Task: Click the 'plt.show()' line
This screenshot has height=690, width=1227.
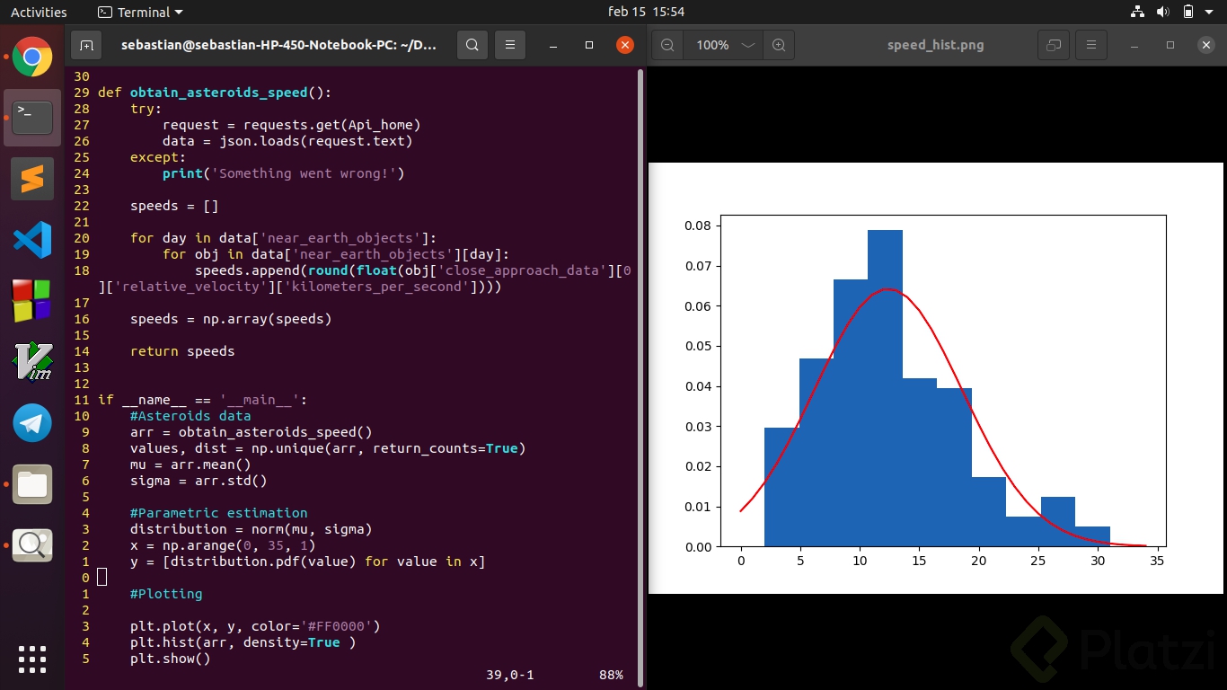Action: [171, 659]
